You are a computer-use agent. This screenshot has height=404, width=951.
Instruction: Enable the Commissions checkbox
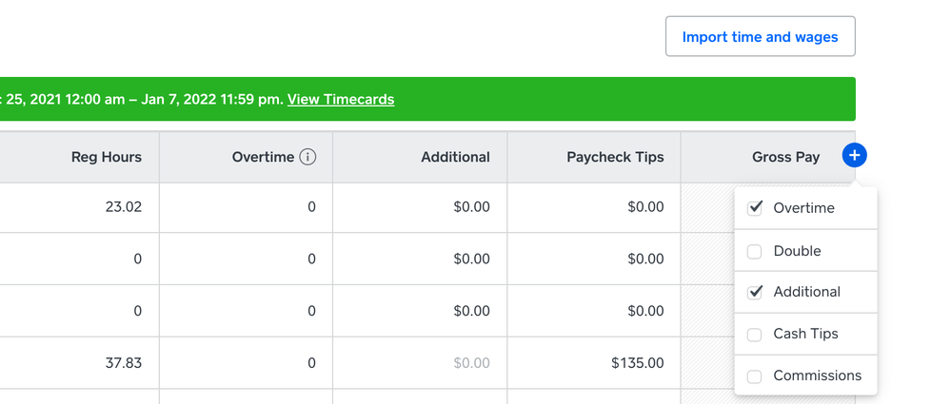(755, 375)
